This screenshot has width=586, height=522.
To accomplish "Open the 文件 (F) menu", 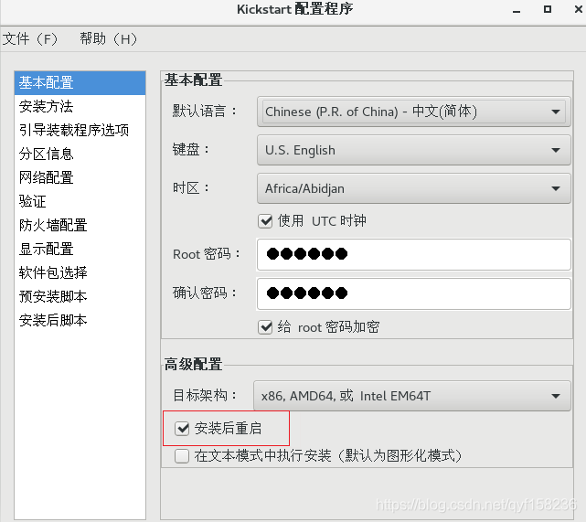I will 30,39.
